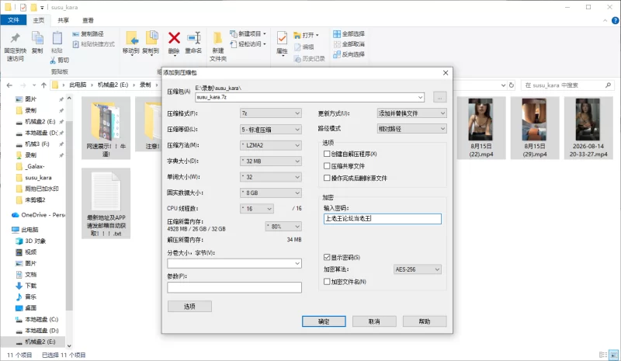Enable create self-extracting archive checkbox
The image size is (621, 361).
pyautogui.click(x=327, y=154)
